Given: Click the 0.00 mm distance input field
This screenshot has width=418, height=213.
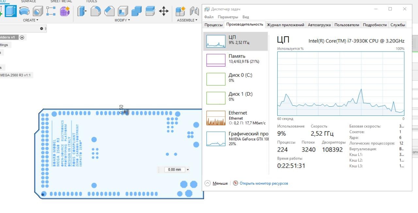Looking at the screenshot, I should click(x=175, y=170).
